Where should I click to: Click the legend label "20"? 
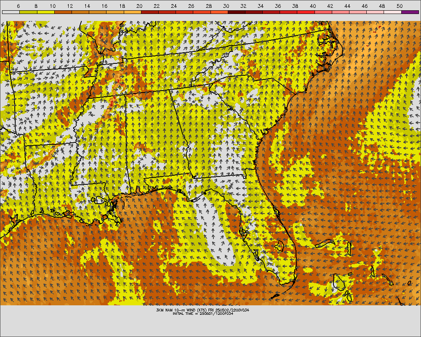[x=139, y=6]
